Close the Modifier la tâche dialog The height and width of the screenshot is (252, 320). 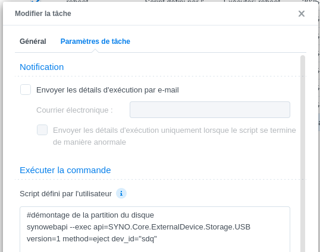302,14
